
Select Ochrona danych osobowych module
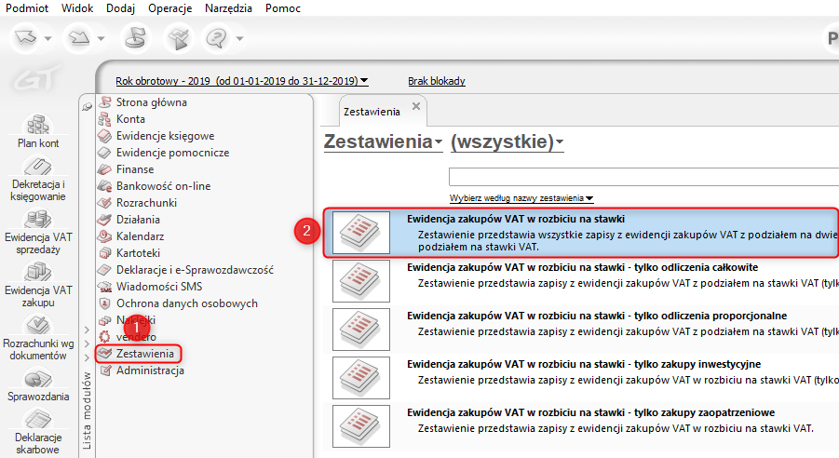tap(187, 303)
